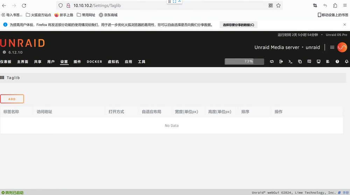Select the 设置 settings tab
This screenshot has height=195, width=350.
coord(64,62)
